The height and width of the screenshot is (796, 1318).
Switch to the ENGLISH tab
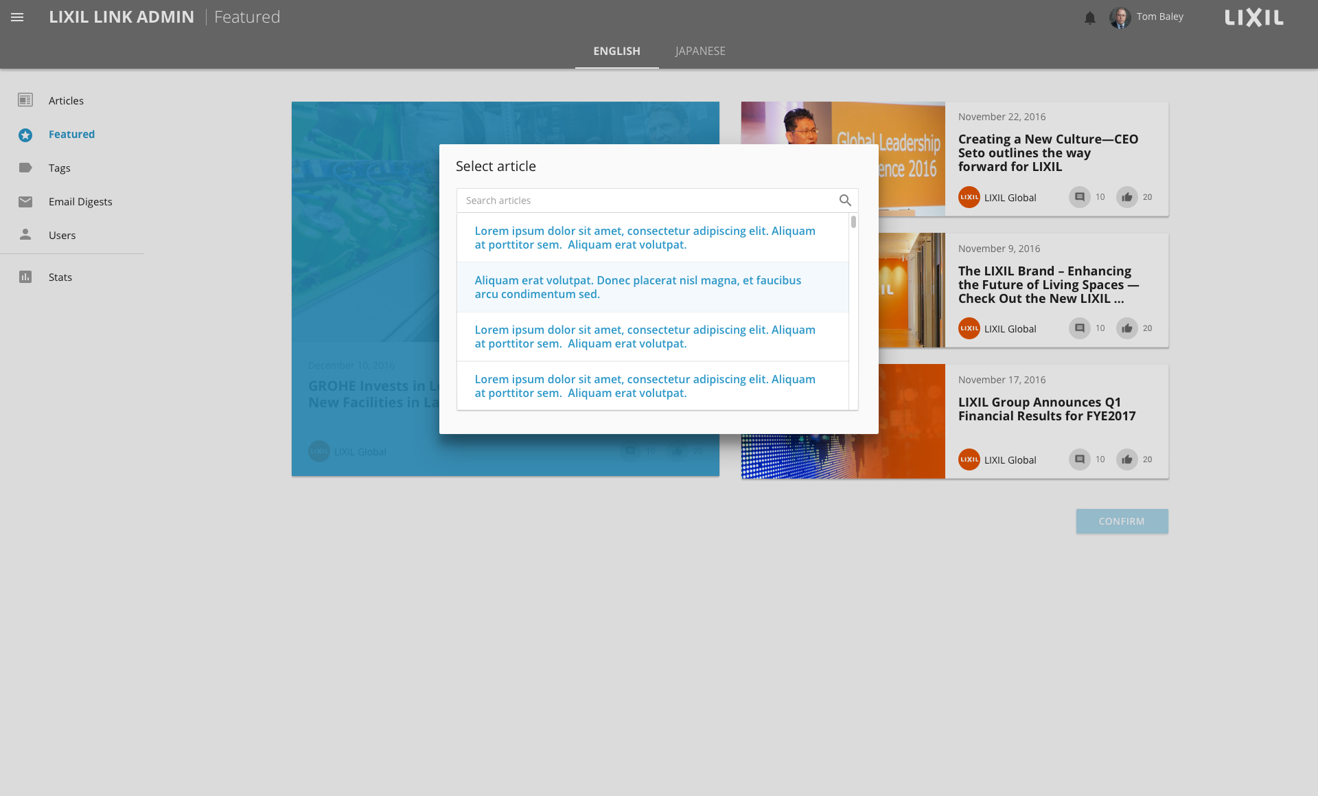click(616, 52)
